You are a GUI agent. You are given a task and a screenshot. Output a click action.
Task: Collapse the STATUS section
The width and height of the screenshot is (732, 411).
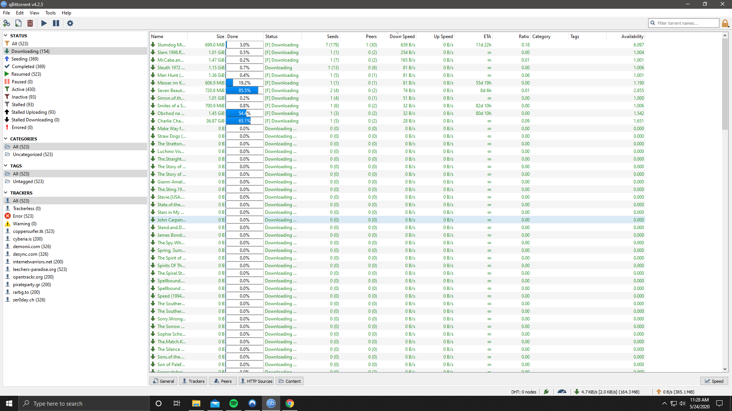click(x=5, y=35)
